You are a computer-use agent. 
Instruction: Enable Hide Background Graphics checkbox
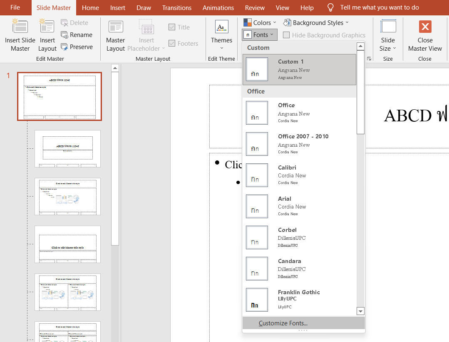(286, 35)
